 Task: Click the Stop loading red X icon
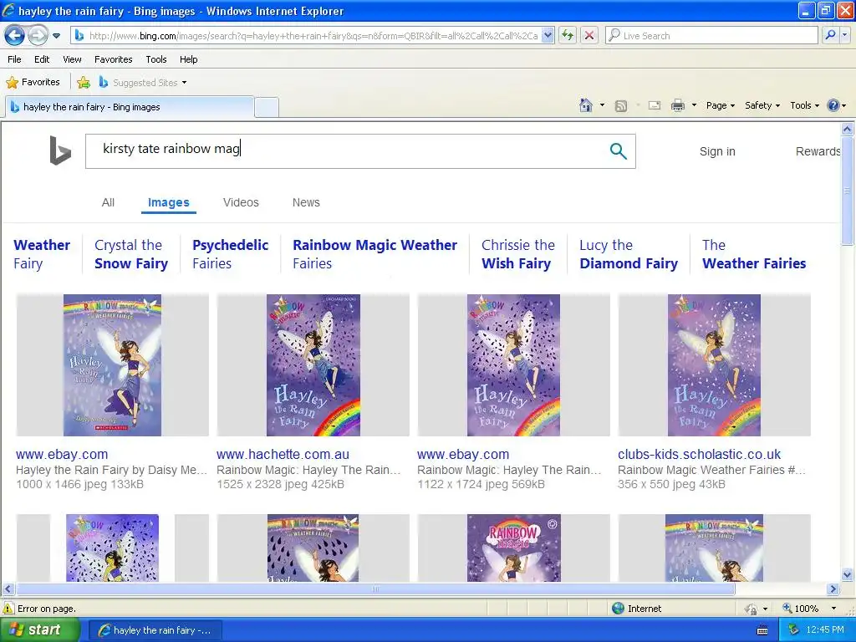click(x=589, y=36)
